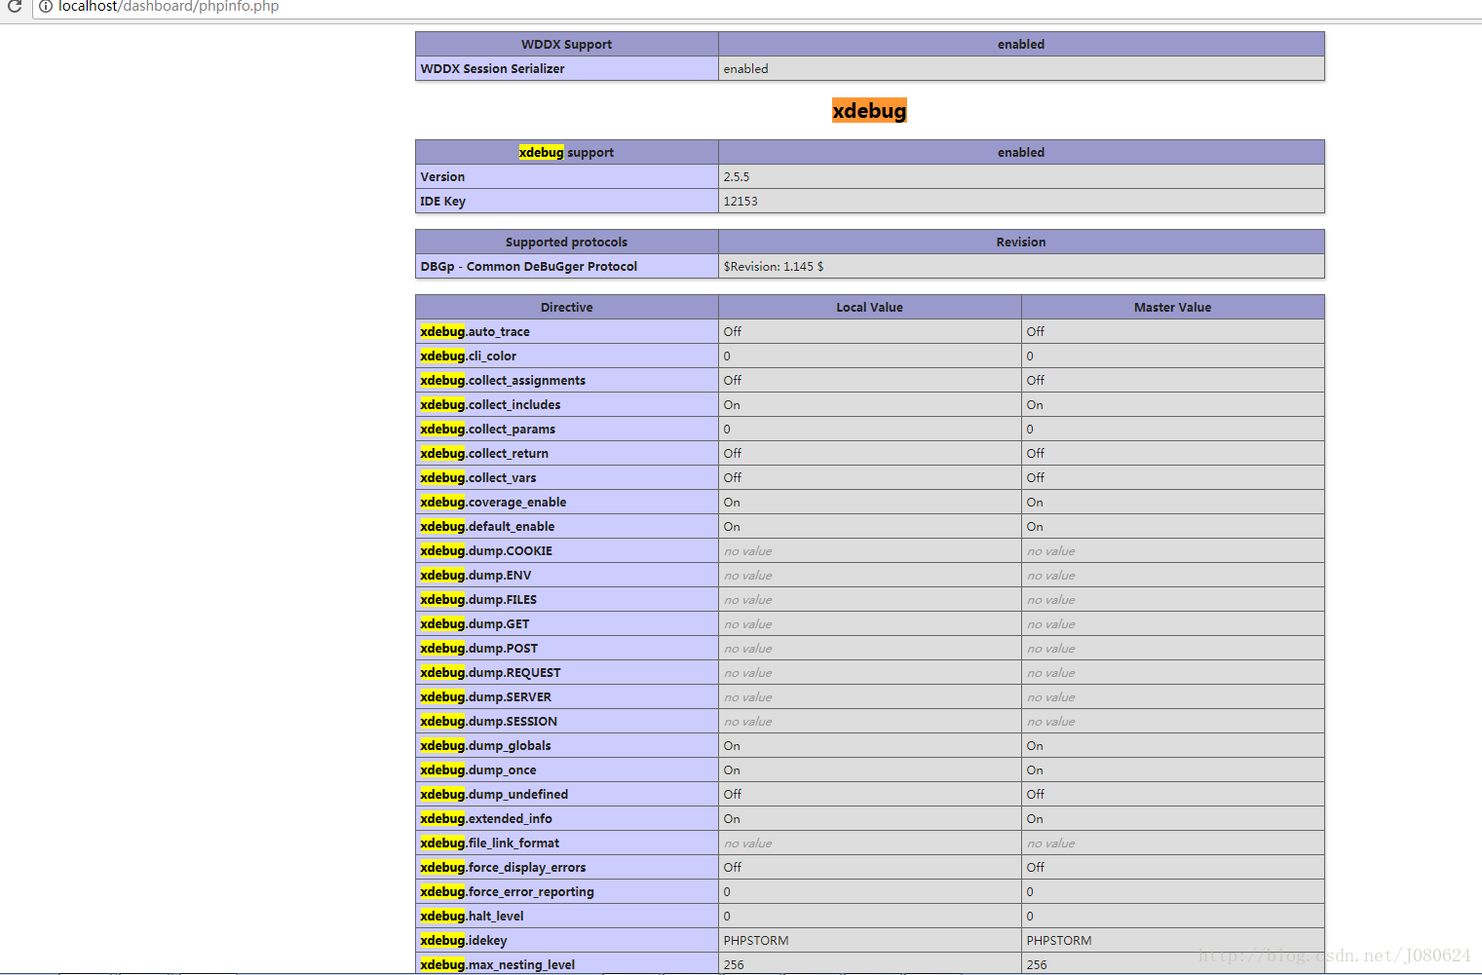This screenshot has height=975, width=1482.
Task: Select the xdebug.force_error_reporting directive
Action: point(567,891)
